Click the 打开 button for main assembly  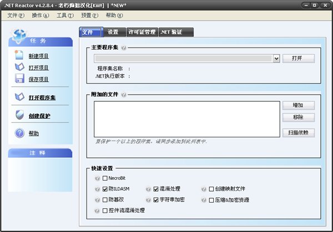coord(299,58)
